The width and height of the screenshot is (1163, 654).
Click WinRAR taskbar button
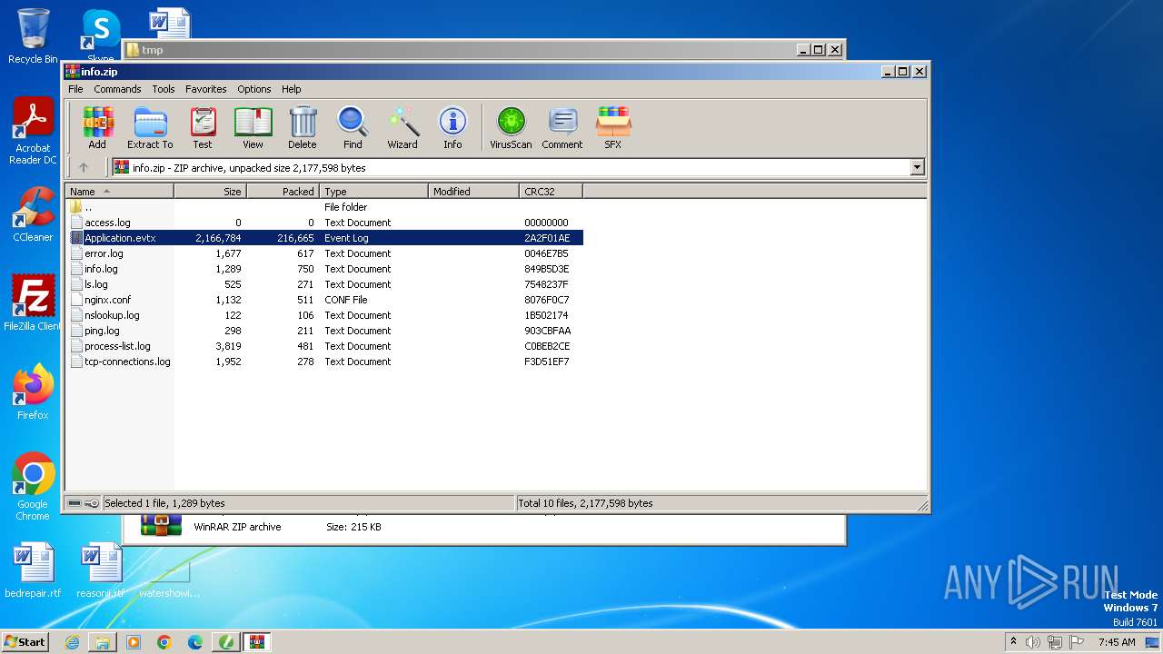[x=256, y=642]
